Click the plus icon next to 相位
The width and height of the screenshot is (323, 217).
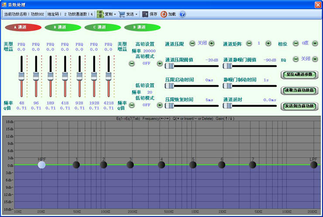point(315,43)
